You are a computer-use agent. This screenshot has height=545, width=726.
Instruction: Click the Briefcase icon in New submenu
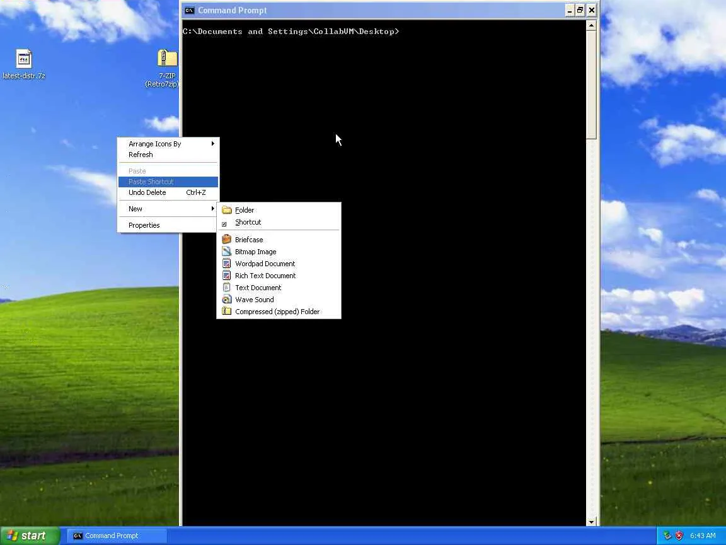[226, 240]
